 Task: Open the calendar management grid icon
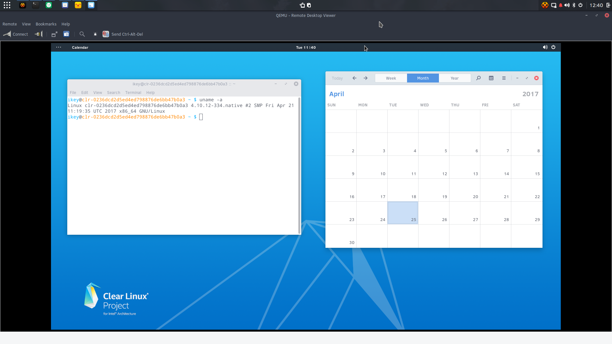[x=491, y=78]
